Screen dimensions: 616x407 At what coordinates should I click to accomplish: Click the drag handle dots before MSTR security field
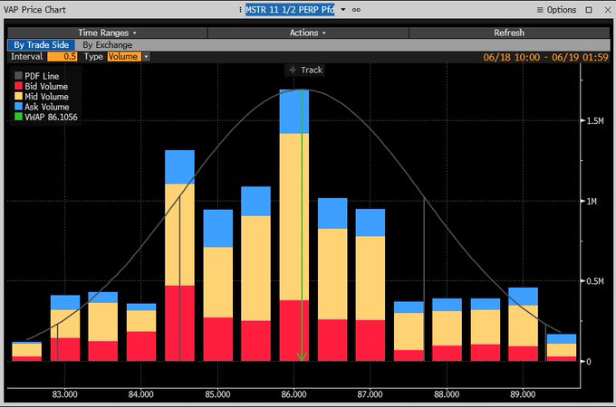click(240, 9)
